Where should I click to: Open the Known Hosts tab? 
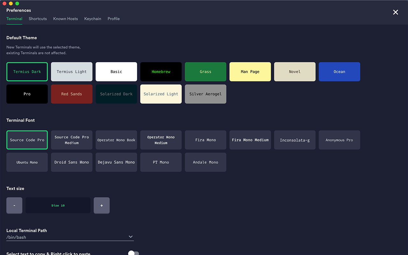click(65, 19)
